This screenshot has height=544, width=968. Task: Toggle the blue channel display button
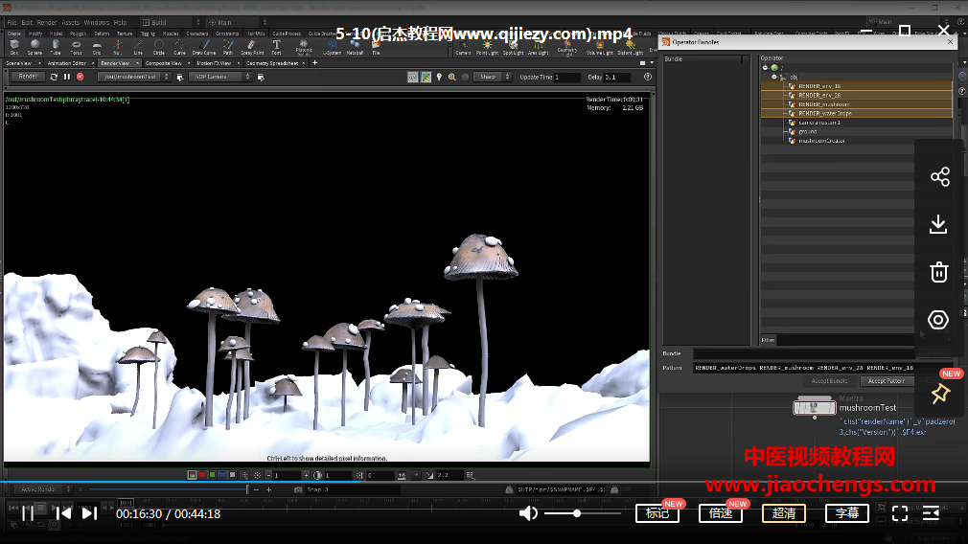tap(222, 475)
